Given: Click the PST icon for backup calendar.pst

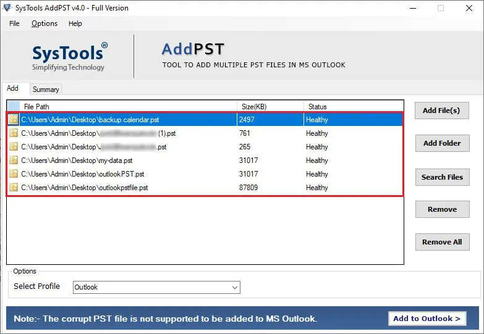Looking at the screenshot, I should (x=13, y=119).
